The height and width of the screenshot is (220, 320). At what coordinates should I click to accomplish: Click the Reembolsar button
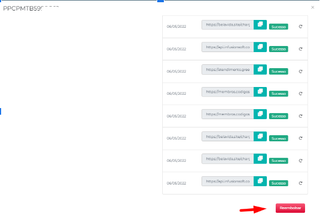pyautogui.click(x=290, y=208)
